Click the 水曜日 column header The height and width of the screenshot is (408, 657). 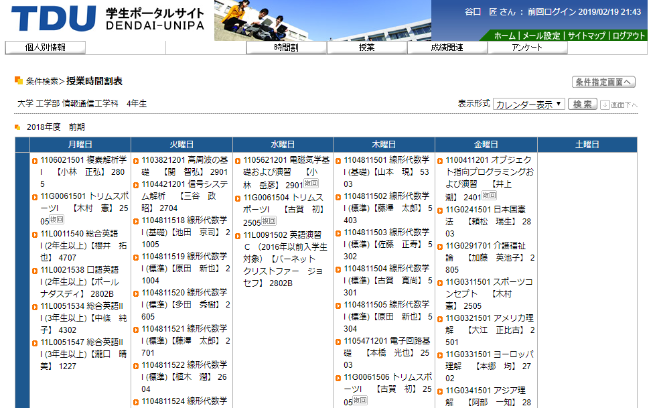click(283, 145)
